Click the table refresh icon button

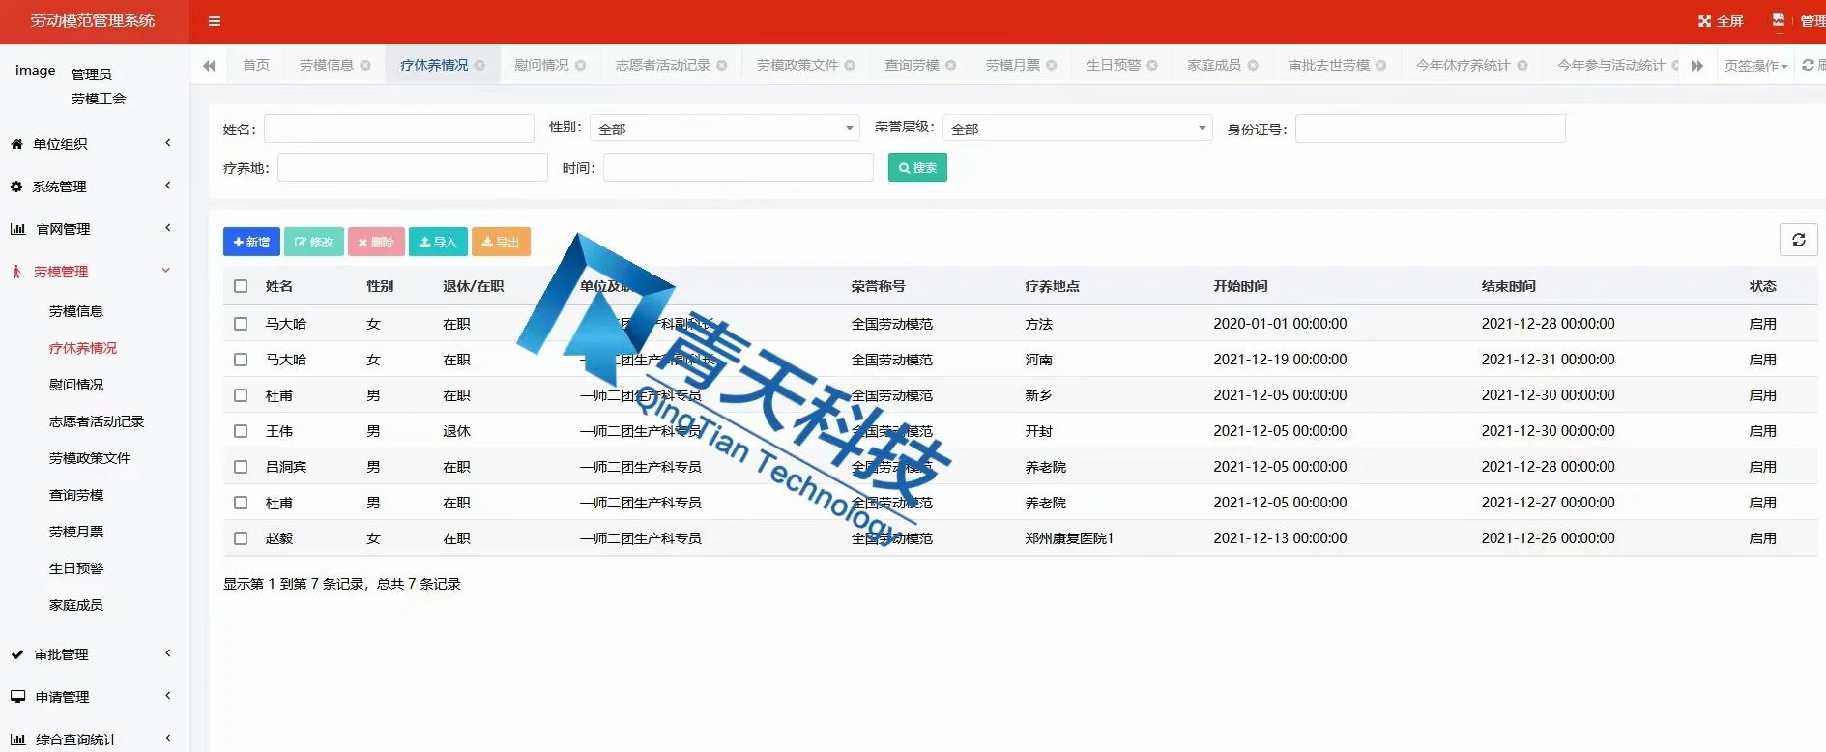(1799, 240)
